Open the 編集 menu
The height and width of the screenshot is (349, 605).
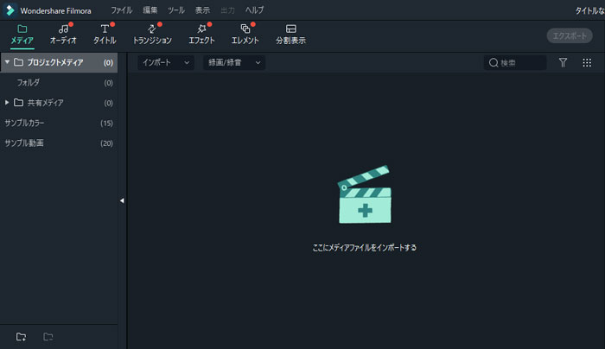click(x=150, y=10)
